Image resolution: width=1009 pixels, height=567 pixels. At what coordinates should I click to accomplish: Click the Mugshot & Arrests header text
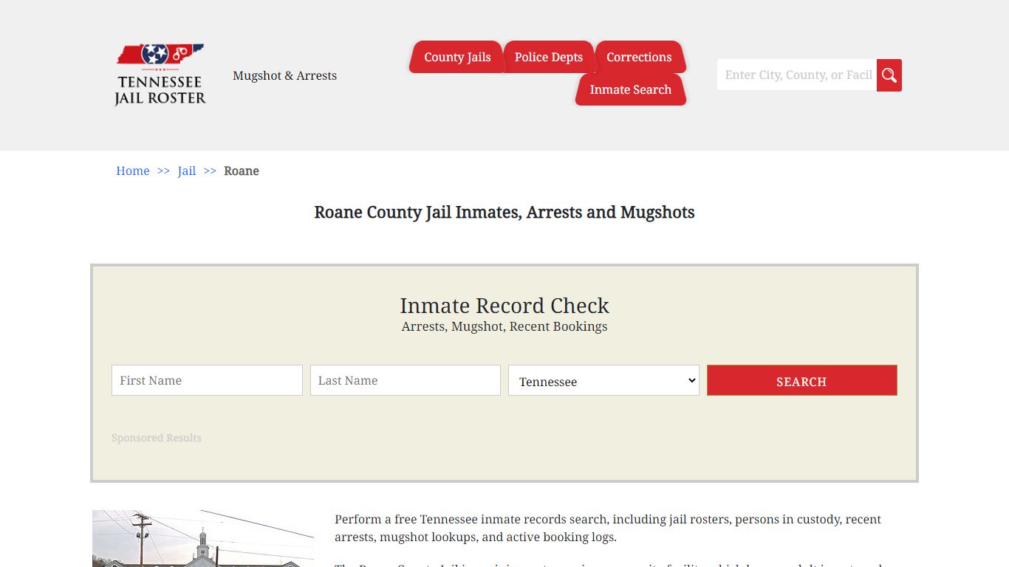284,75
